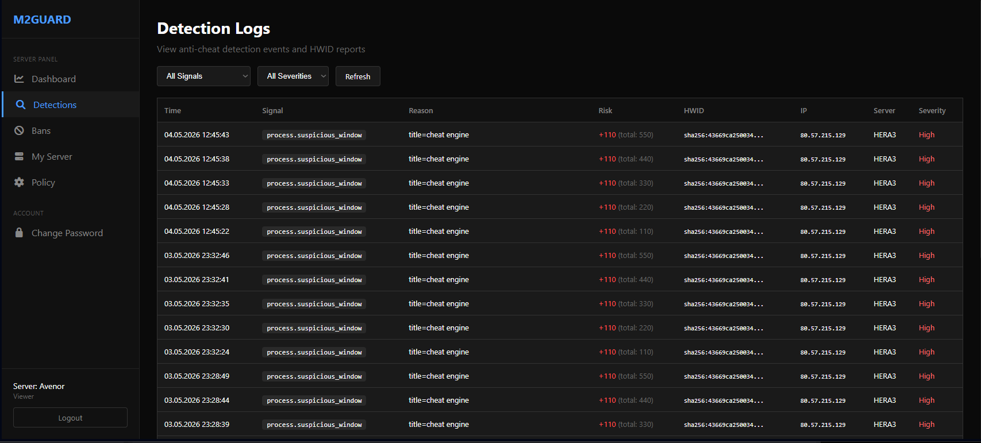
Task: Select timestamp 03.05.2026 23:32:46
Action: point(197,255)
